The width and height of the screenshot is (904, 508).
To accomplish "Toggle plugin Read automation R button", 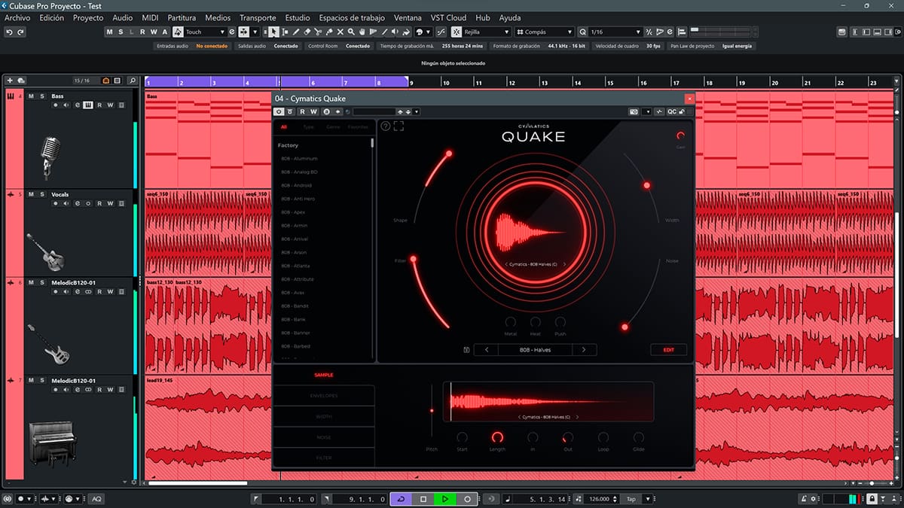I will (x=302, y=112).
